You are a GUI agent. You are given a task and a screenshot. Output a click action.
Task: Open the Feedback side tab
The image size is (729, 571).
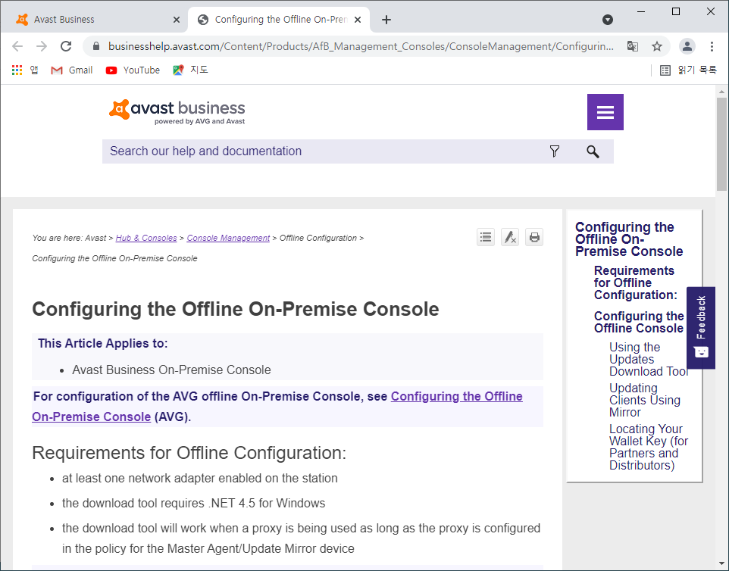(x=701, y=328)
